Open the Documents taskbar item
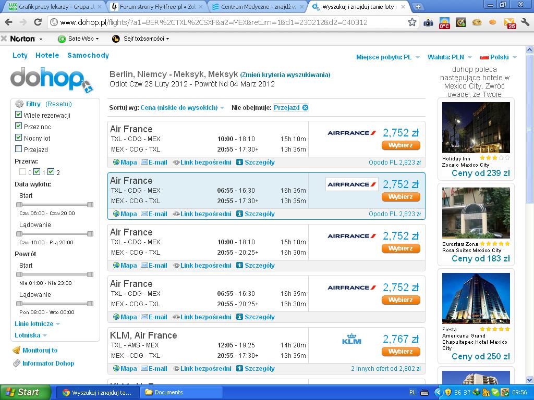Viewport: 534px width, 400px height. (x=182, y=392)
